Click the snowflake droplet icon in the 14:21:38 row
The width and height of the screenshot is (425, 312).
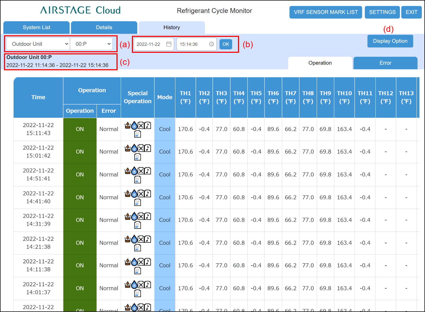(x=134, y=239)
